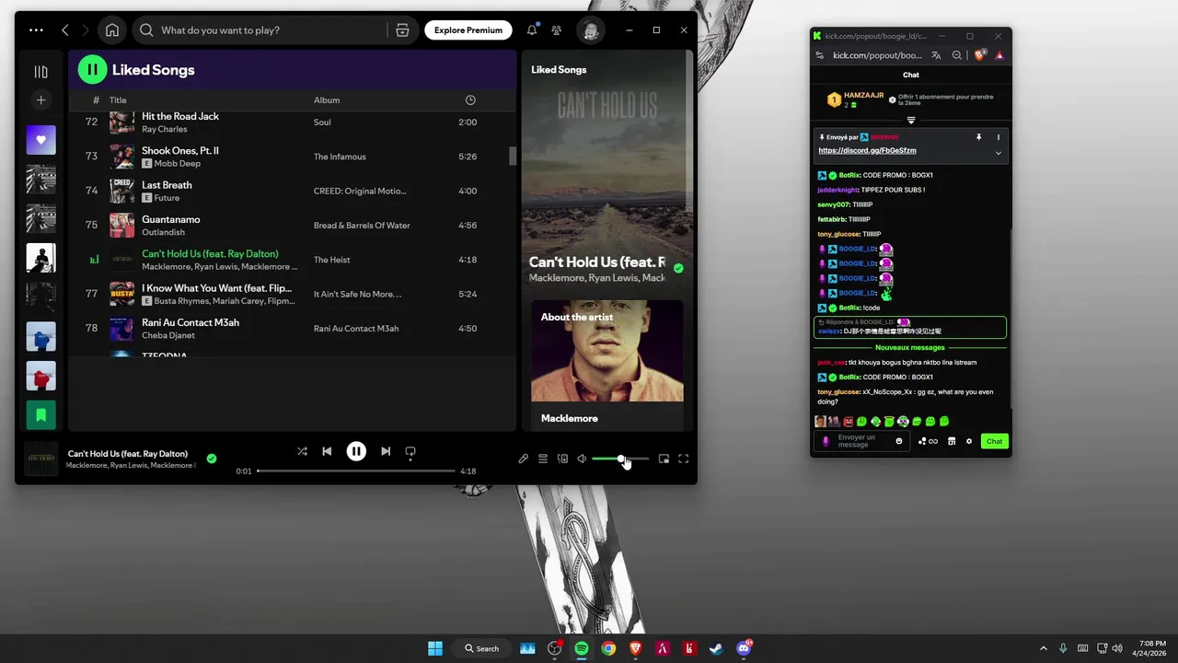The width and height of the screenshot is (1178, 663).
Task: Open channel points icon in Kick chat
Action: pos(928,441)
